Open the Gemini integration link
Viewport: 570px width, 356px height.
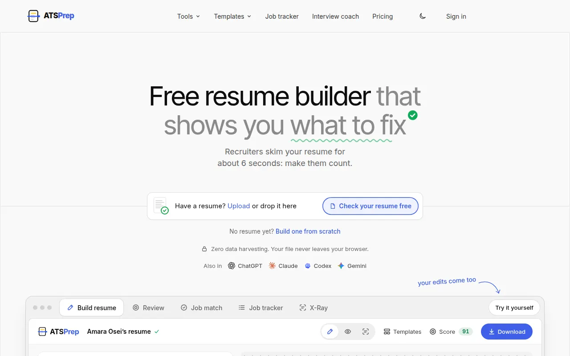coord(352,266)
